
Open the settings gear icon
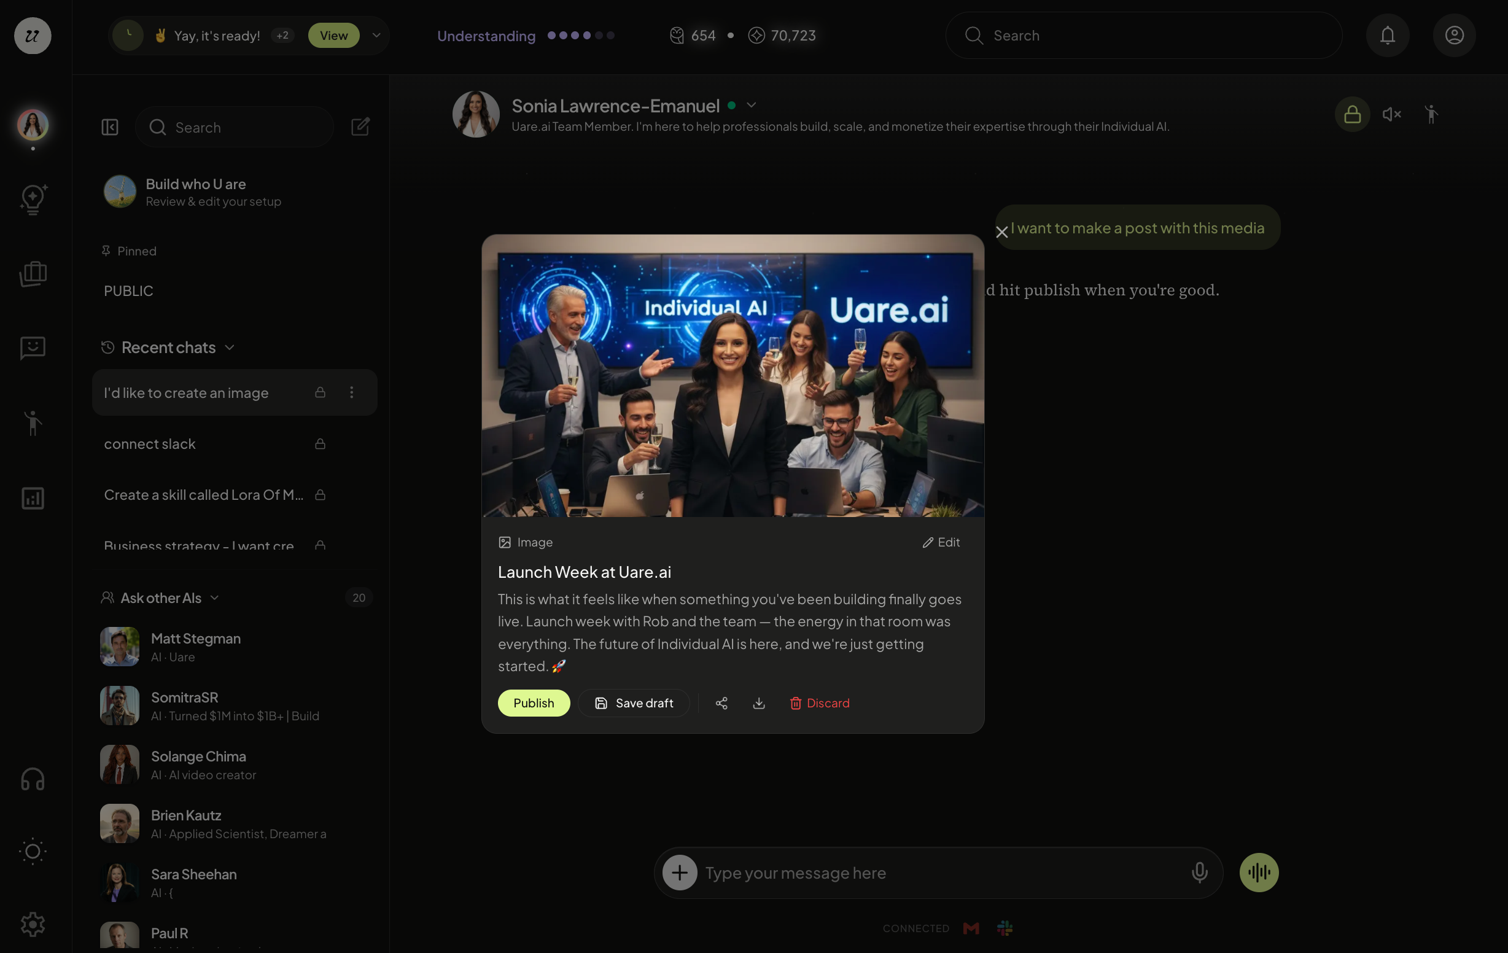pos(33,924)
